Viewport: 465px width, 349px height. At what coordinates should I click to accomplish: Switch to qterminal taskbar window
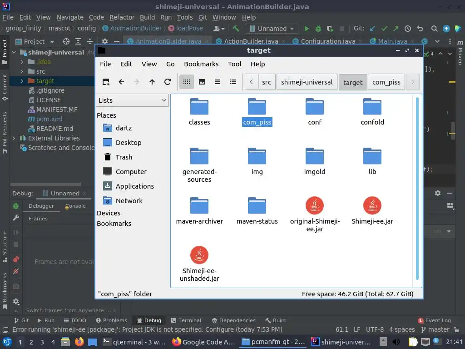(134, 342)
